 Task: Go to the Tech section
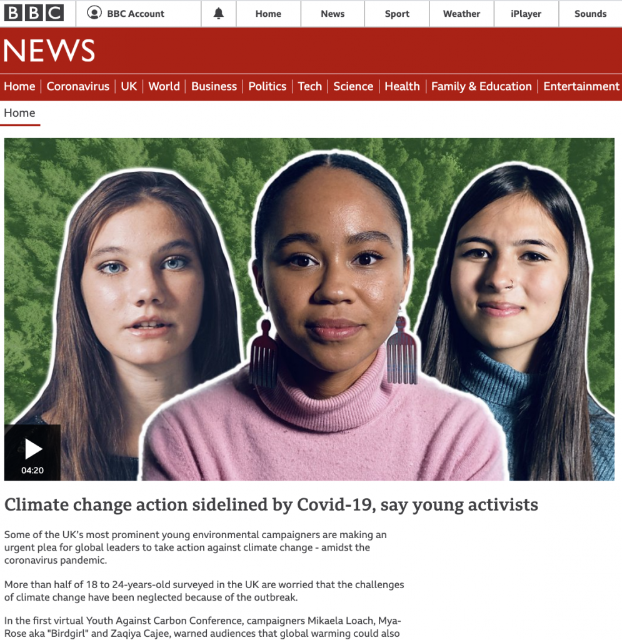(x=310, y=86)
